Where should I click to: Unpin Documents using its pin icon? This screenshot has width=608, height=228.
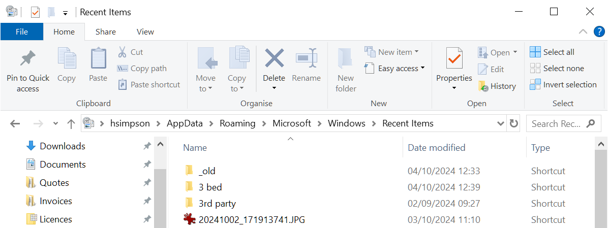[147, 165]
